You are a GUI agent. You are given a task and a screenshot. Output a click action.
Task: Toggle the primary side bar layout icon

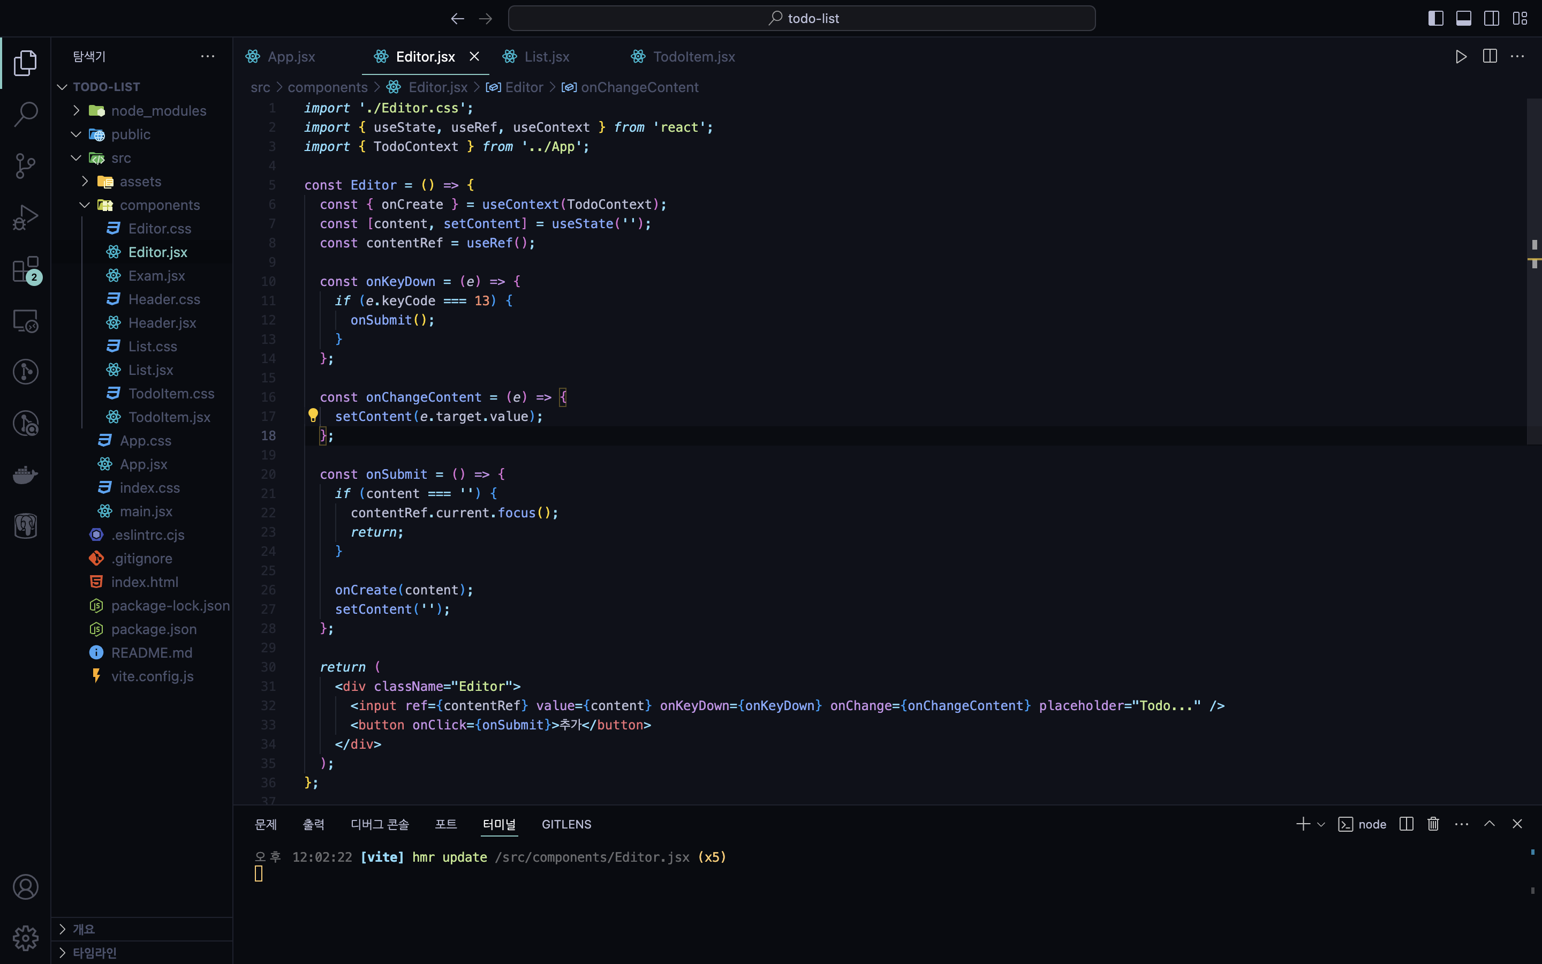(1435, 19)
